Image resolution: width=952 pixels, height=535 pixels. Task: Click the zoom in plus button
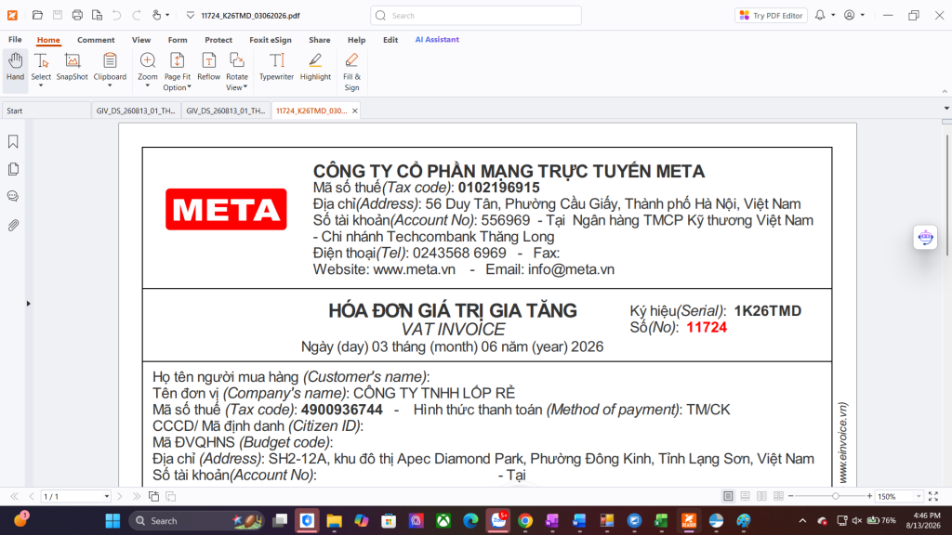tap(869, 496)
